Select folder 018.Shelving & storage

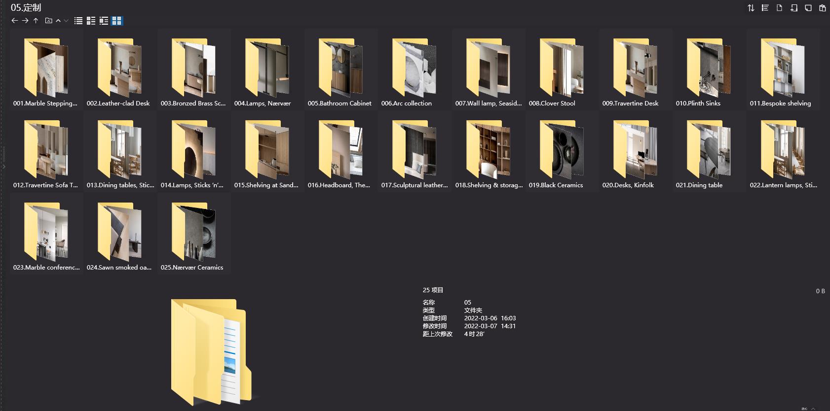point(489,151)
